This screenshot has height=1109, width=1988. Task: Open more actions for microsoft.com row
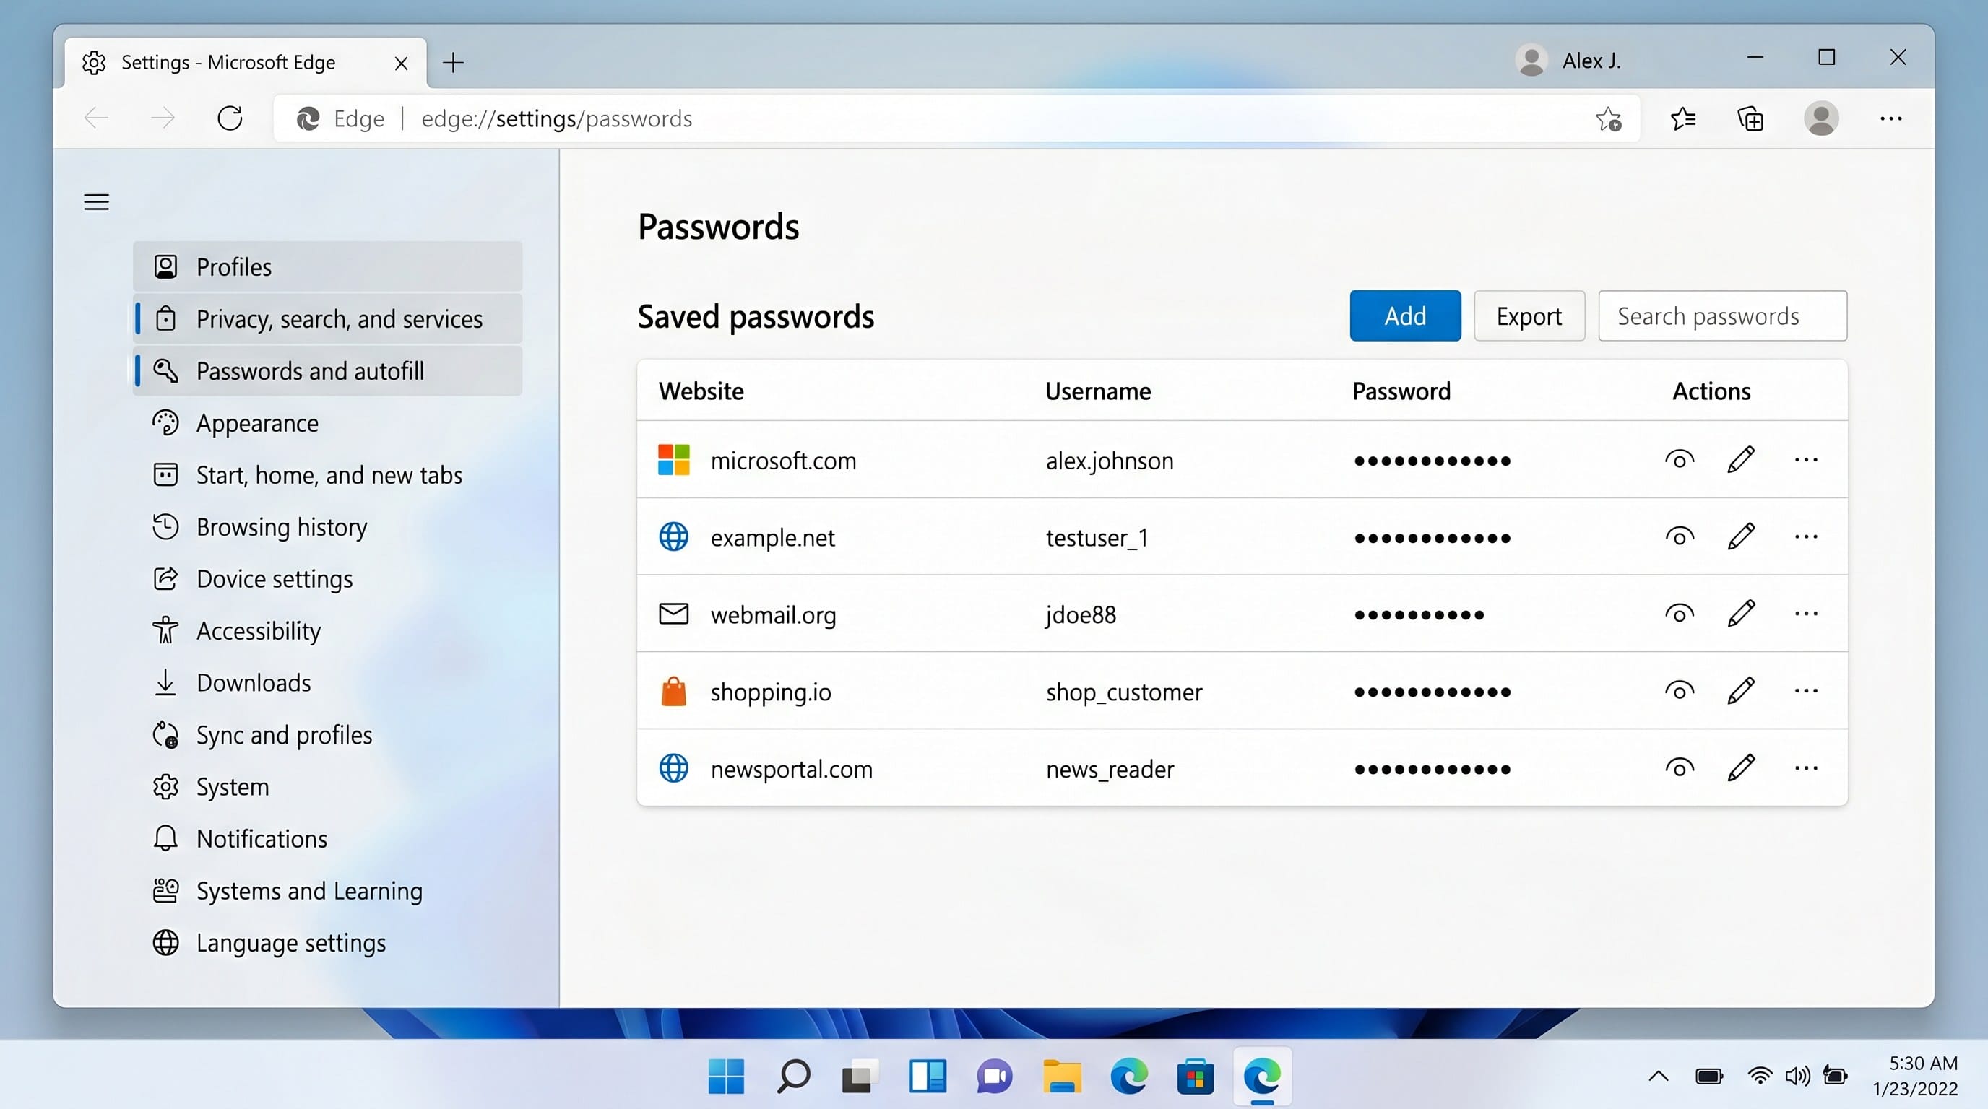point(1806,460)
